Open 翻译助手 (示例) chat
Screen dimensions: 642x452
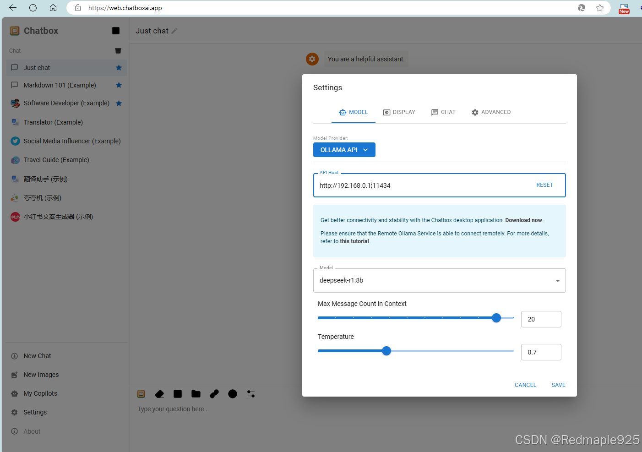(x=66, y=179)
